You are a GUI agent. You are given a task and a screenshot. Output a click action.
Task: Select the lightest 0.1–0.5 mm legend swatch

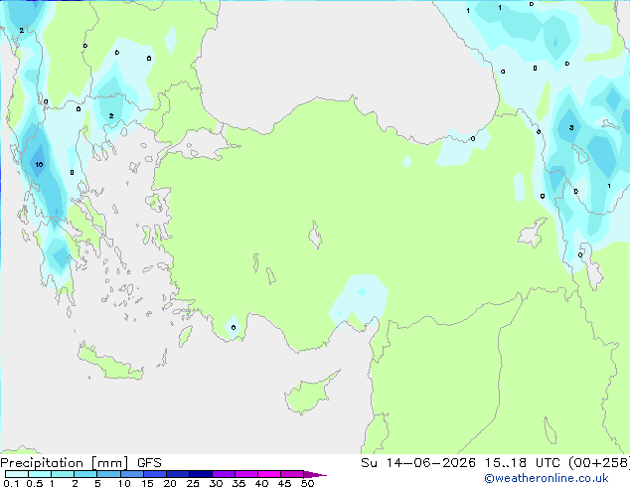point(17,474)
